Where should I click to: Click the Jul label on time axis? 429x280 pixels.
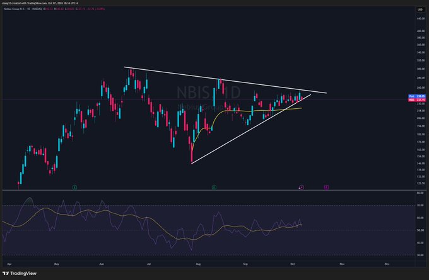click(149, 264)
